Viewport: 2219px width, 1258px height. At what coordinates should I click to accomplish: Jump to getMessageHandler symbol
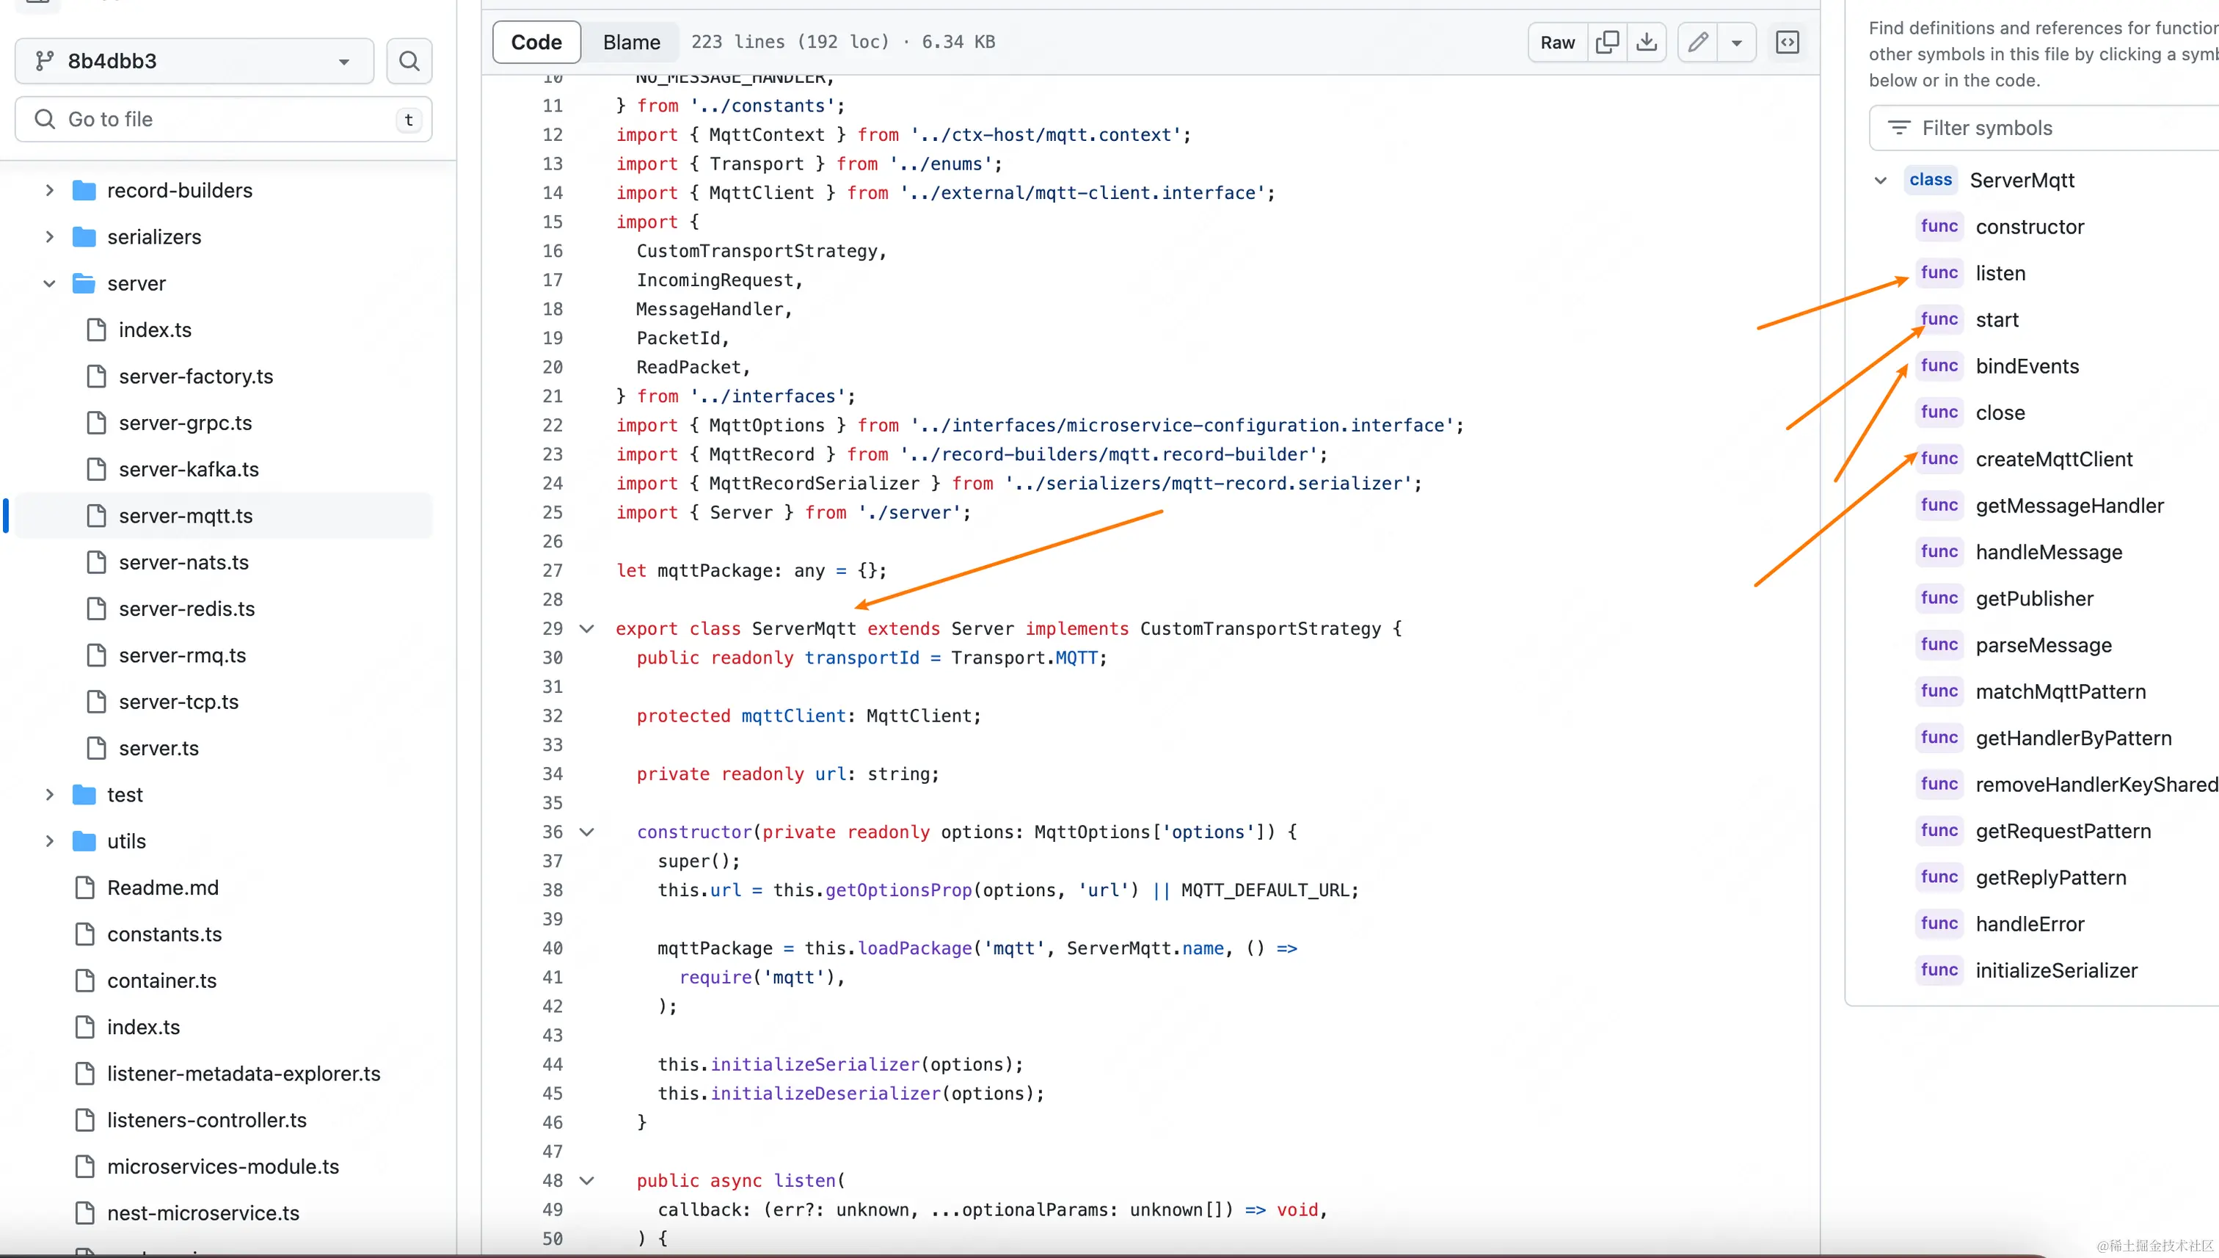tap(2069, 506)
